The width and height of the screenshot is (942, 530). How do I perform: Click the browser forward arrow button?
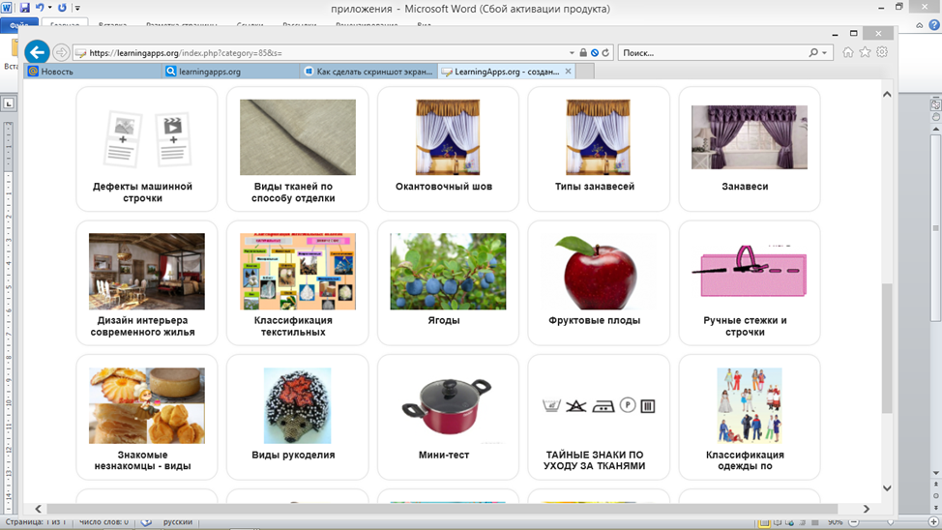(x=62, y=53)
